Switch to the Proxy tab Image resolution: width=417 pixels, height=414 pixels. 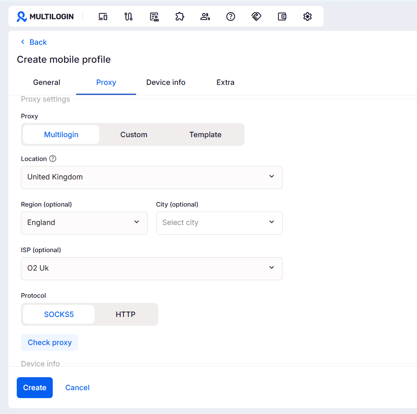coord(106,82)
